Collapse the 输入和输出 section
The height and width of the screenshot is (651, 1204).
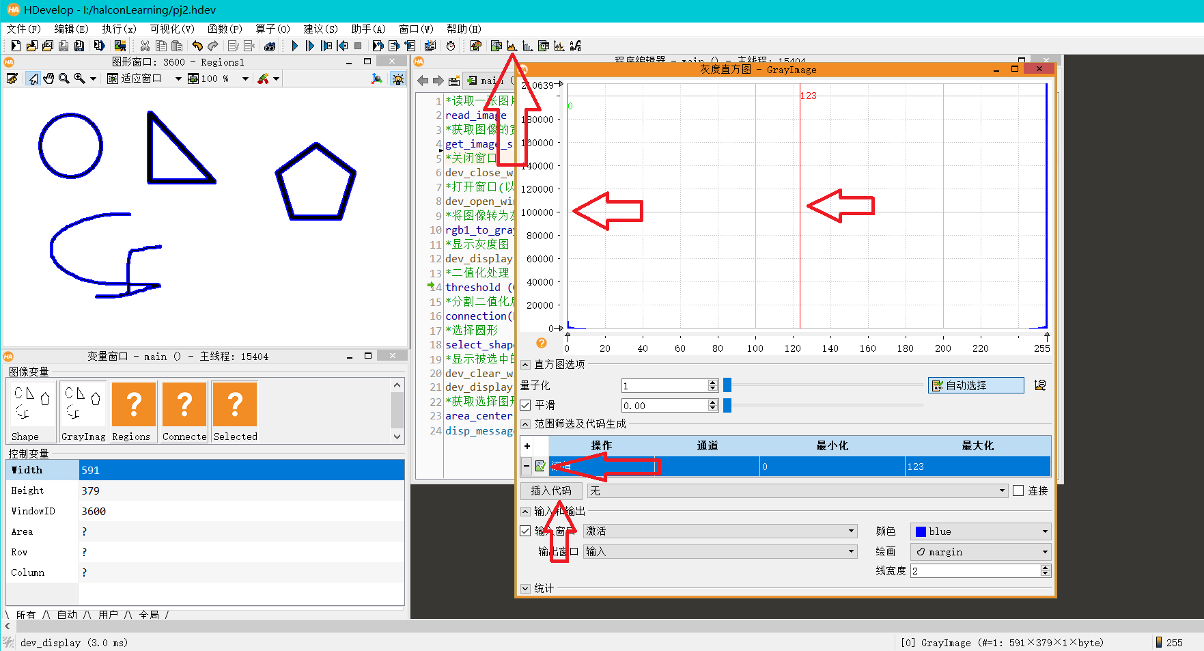click(x=525, y=511)
